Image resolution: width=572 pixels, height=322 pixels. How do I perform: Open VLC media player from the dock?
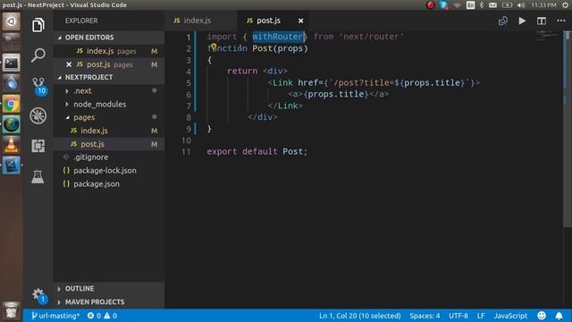point(12,145)
